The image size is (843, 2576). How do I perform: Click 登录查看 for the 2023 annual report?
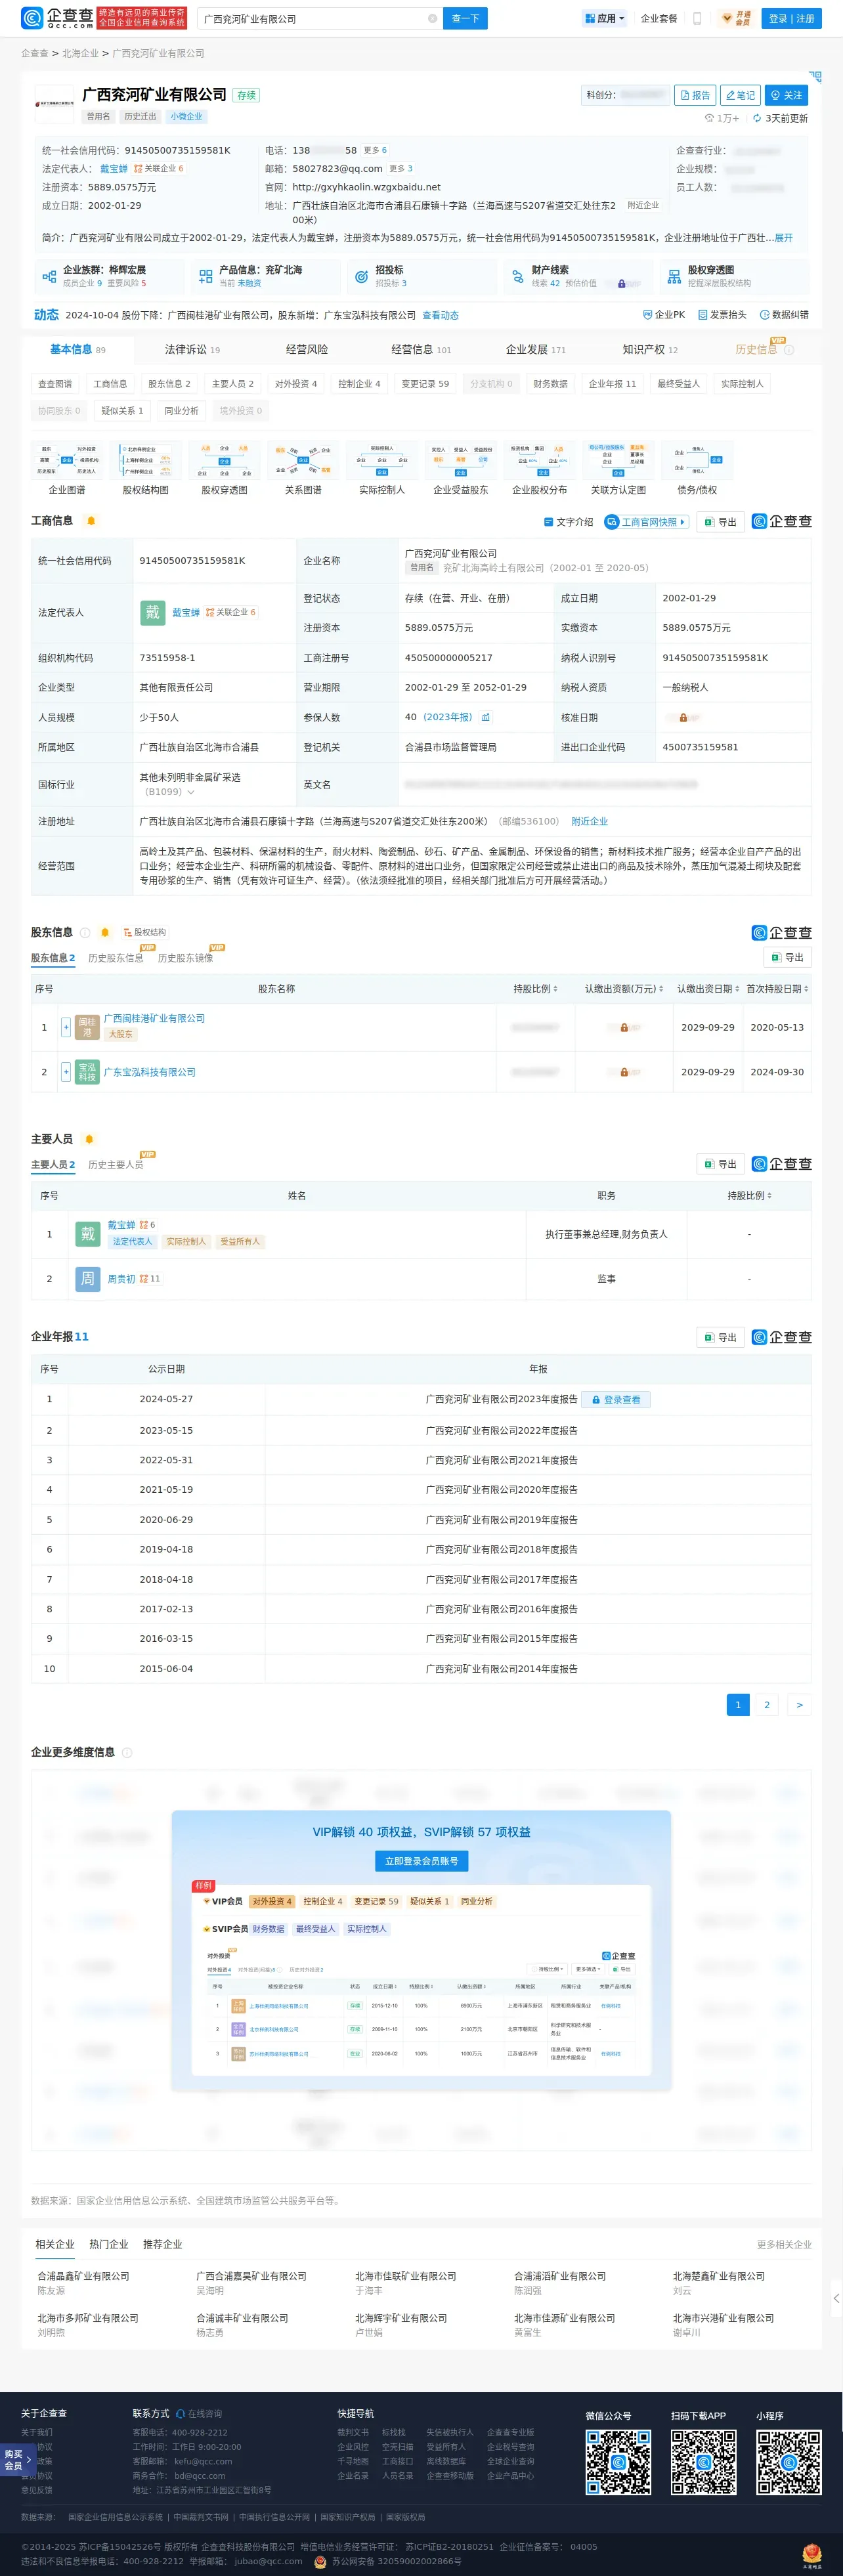coord(616,1400)
